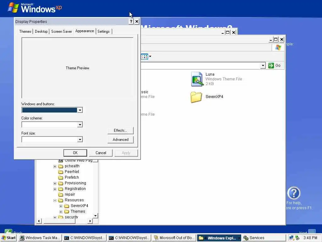
Task: Click the help question mark circle icon
Action: [294, 193]
